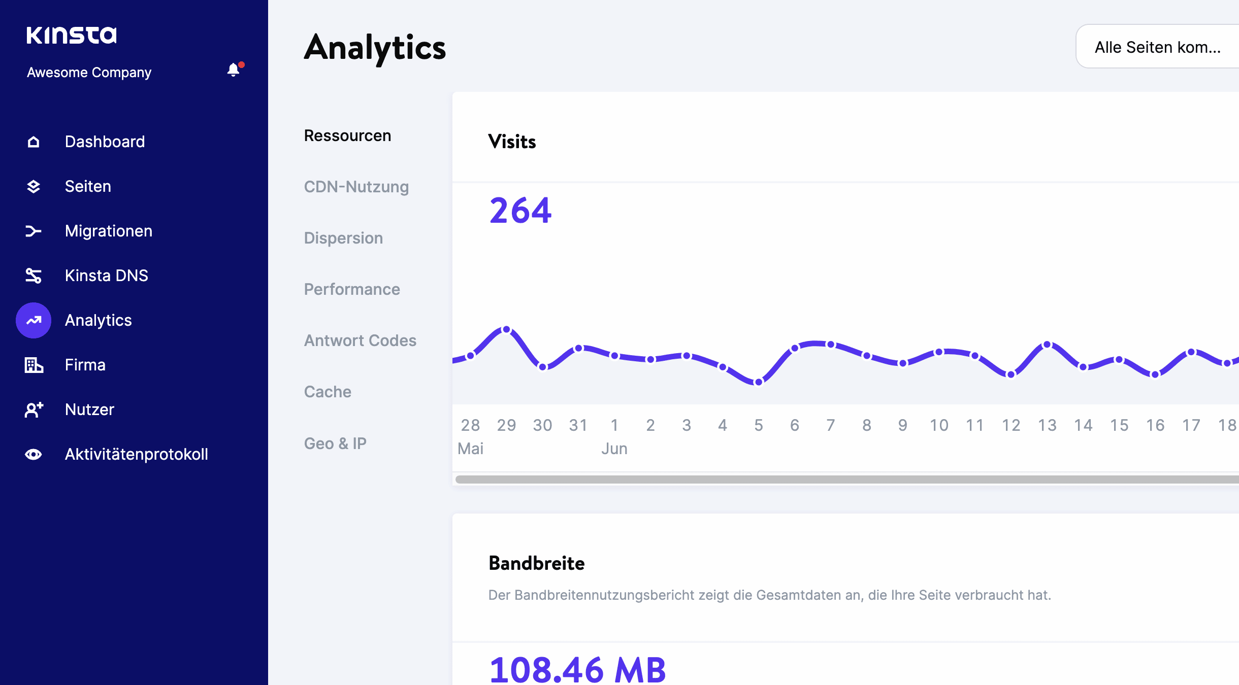
Task: Click the Migrationen icon
Action: coord(34,231)
